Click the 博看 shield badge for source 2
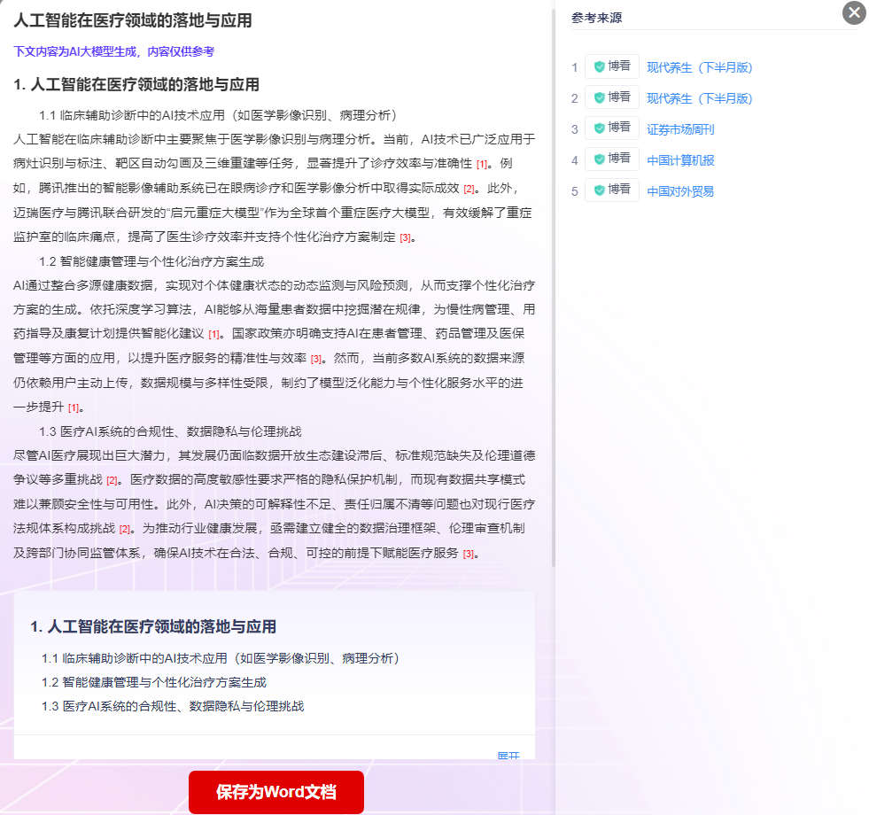The height and width of the screenshot is (815, 869). click(x=611, y=97)
